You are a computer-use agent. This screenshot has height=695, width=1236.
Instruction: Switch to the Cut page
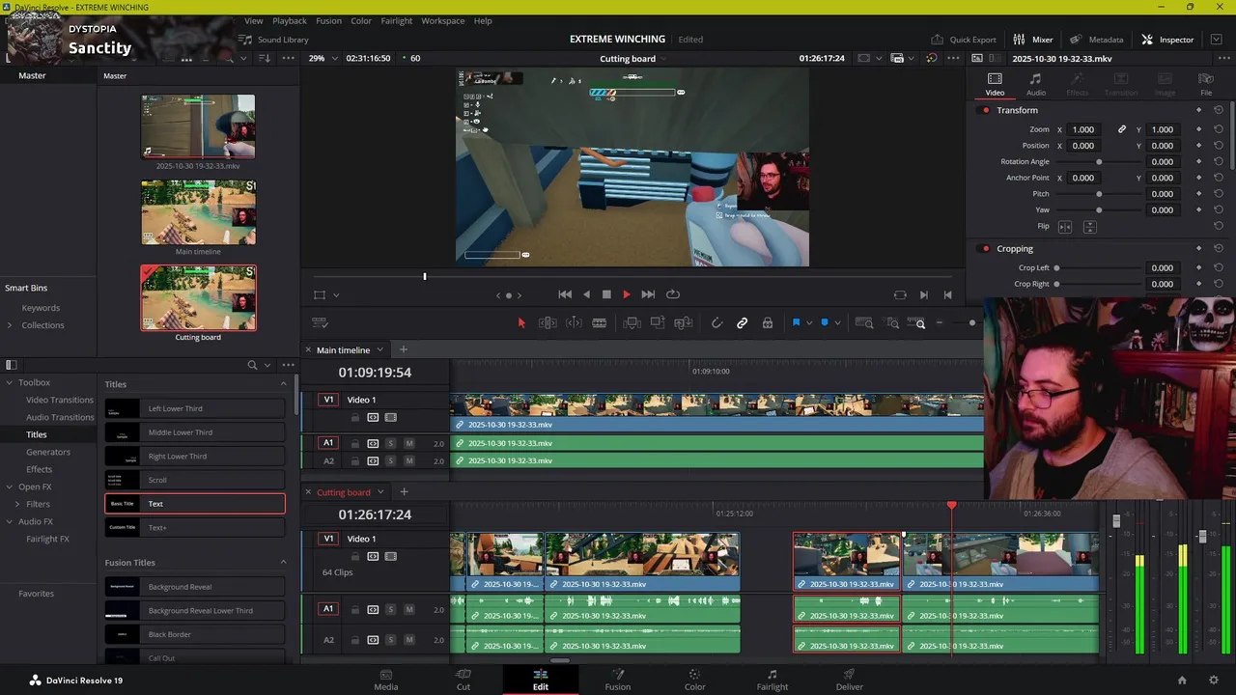click(463, 680)
